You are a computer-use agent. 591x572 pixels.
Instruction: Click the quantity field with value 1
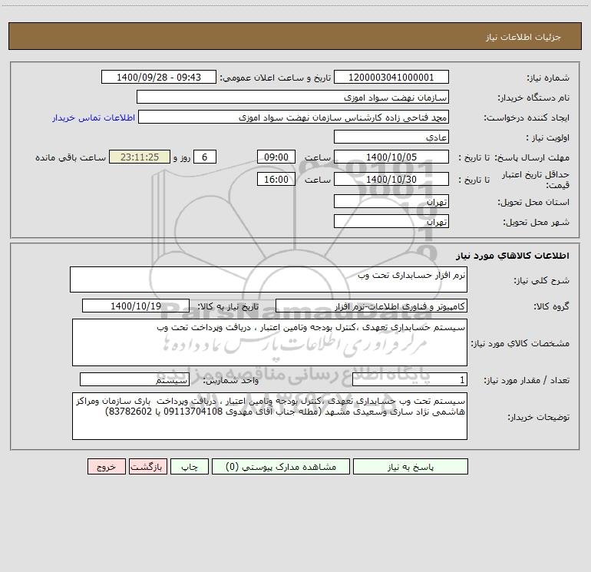pyautogui.click(x=410, y=380)
